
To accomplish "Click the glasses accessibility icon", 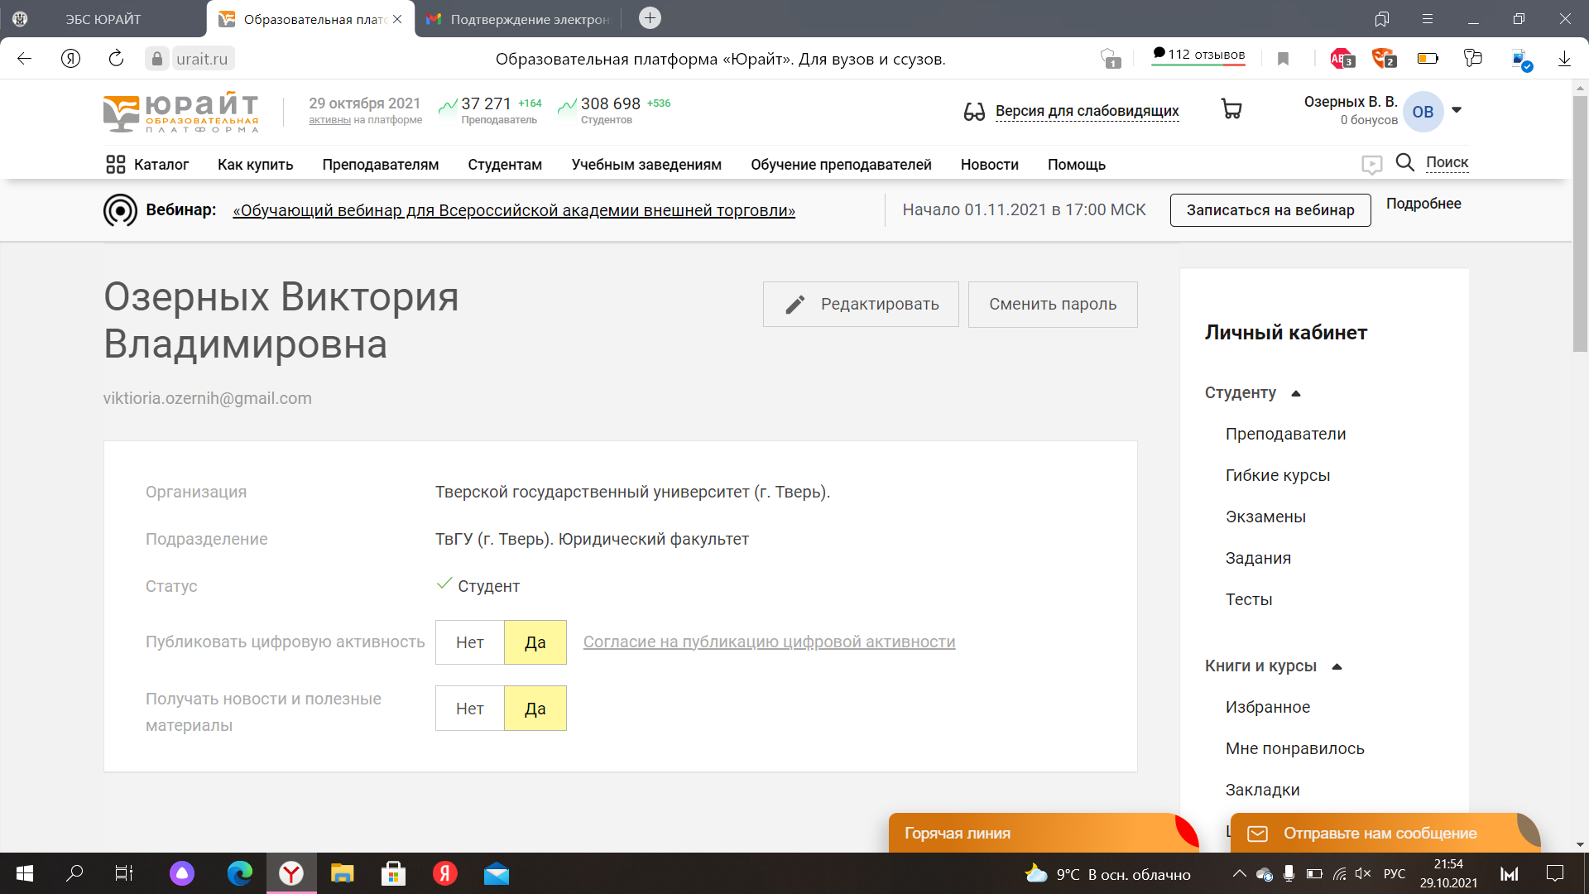I will [974, 112].
